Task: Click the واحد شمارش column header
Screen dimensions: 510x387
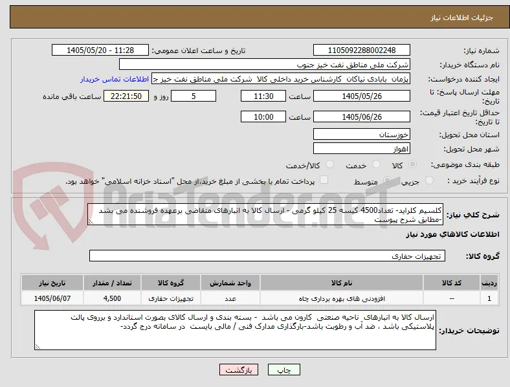Action: pos(230,283)
